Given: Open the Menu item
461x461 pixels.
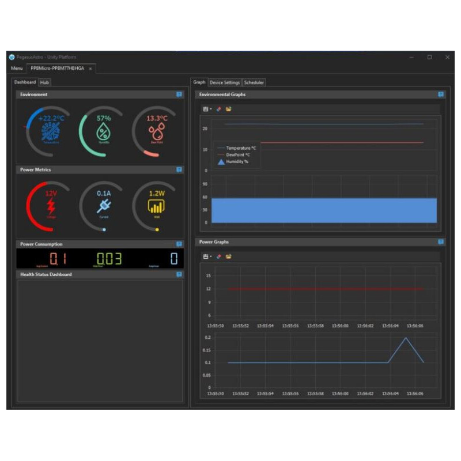Looking at the screenshot, I should tap(17, 68).
